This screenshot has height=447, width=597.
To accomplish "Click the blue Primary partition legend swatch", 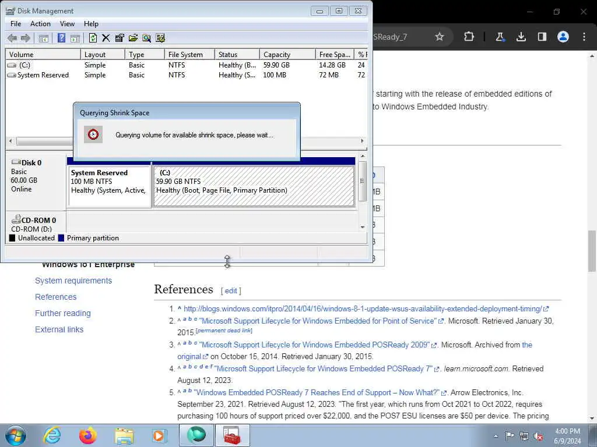I will pos(61,238).
